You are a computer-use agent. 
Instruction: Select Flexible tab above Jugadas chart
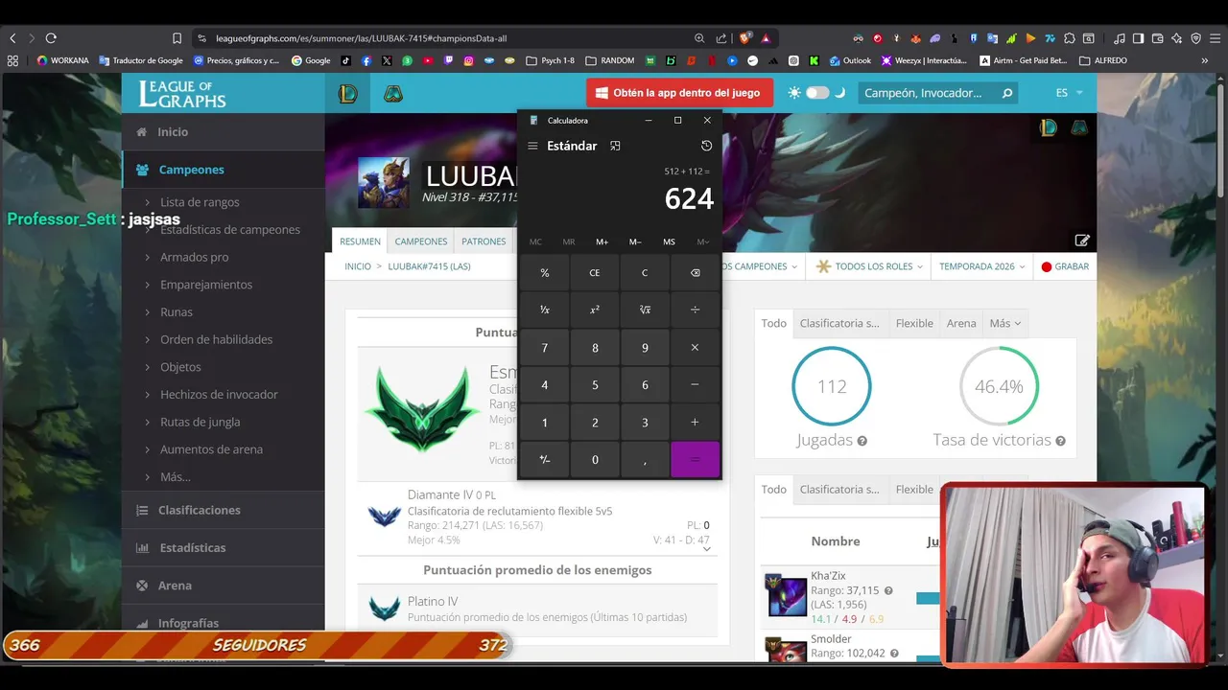click(914, 323)
